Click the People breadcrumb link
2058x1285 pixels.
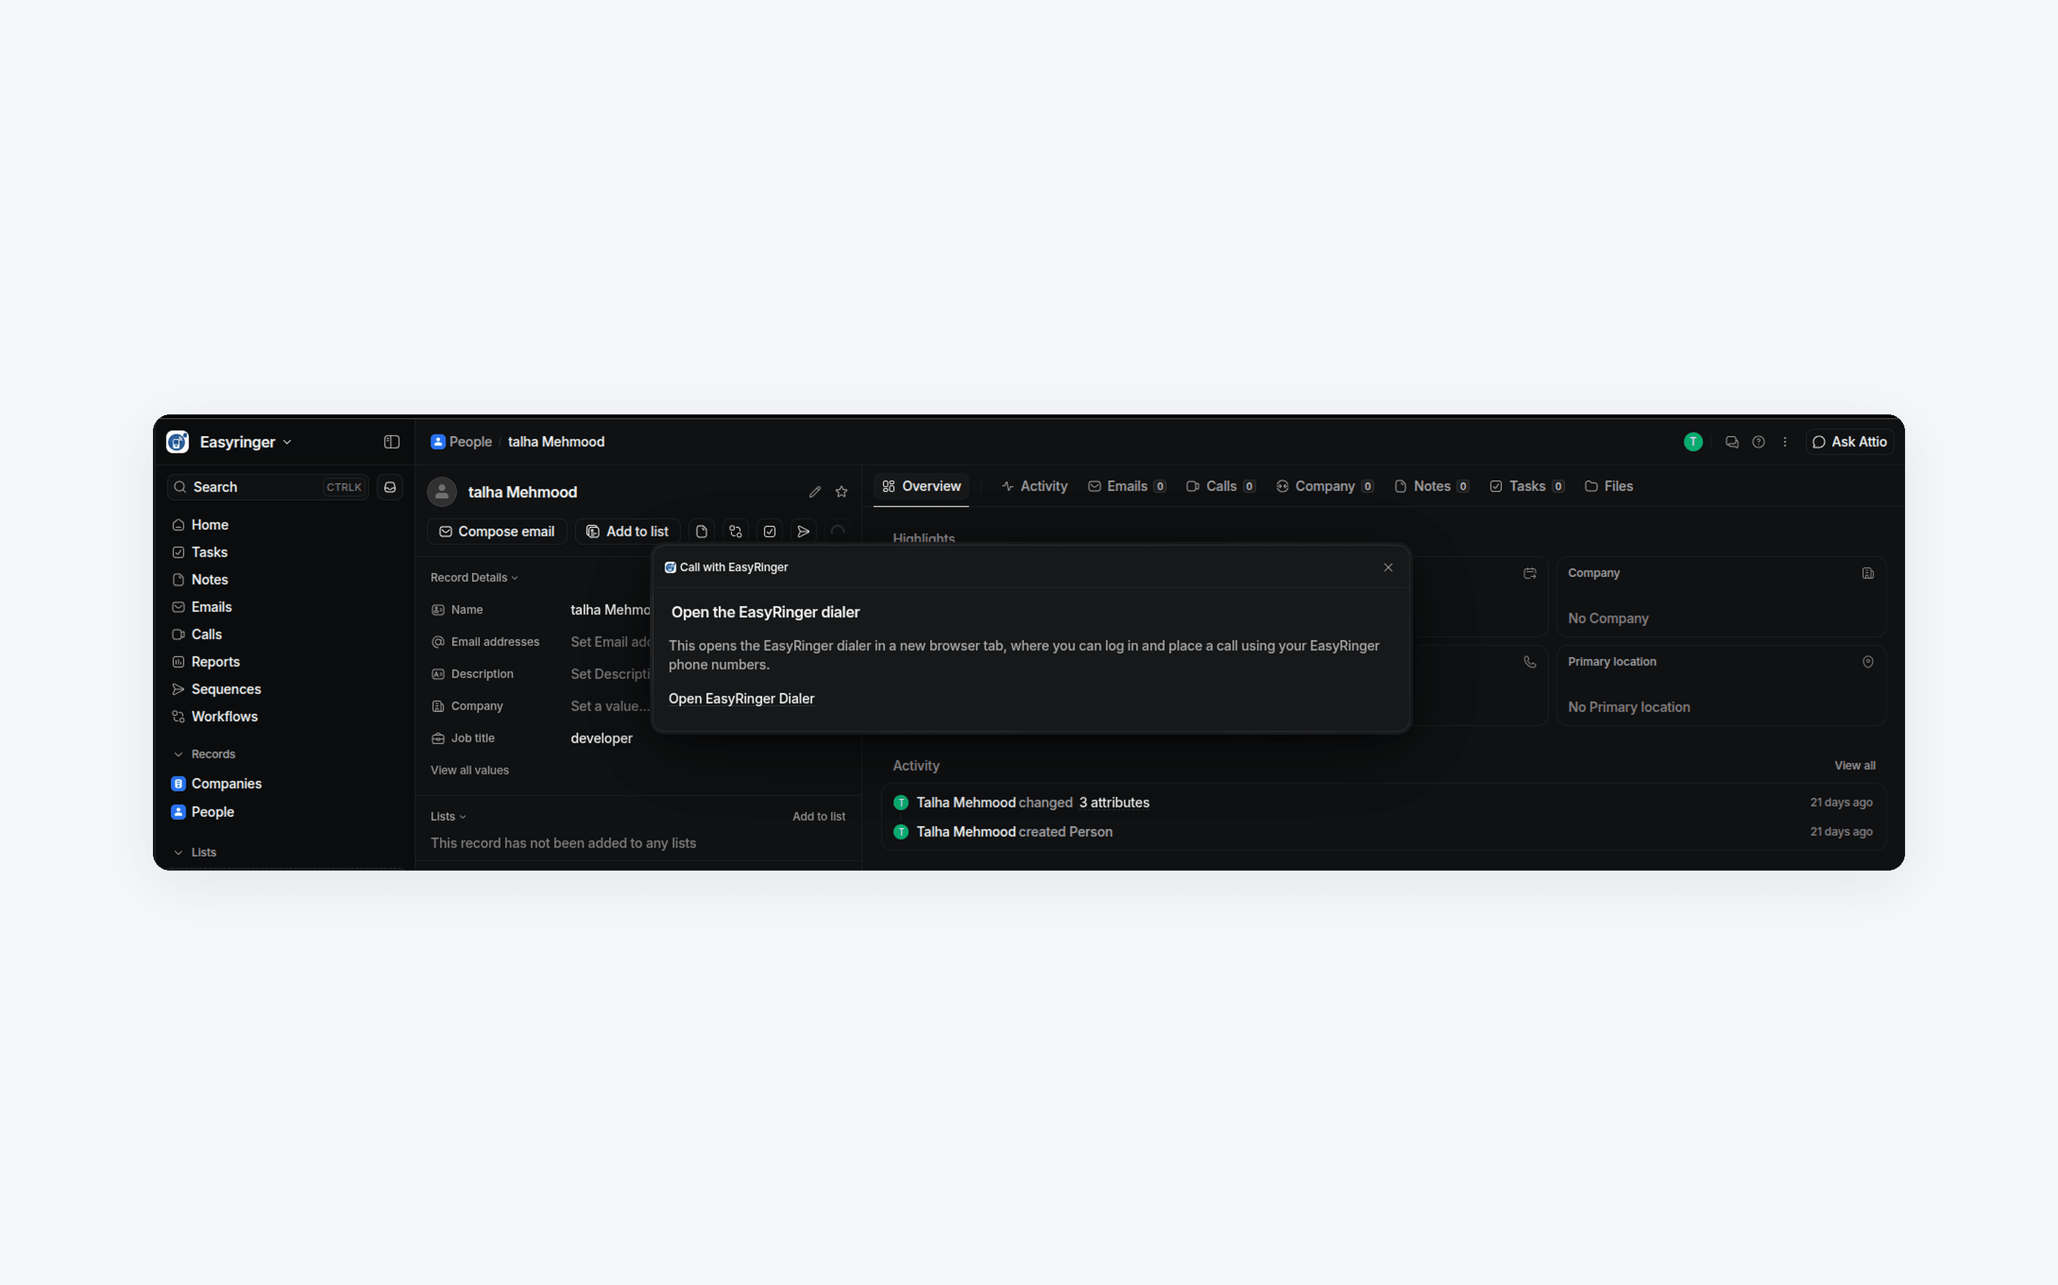coord(462,442)
